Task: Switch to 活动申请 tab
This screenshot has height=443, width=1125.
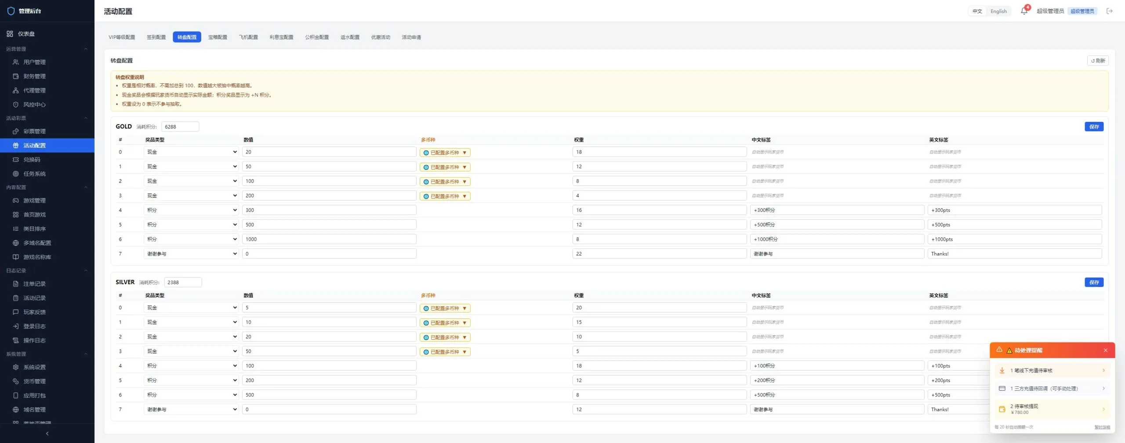Action: 411,37
